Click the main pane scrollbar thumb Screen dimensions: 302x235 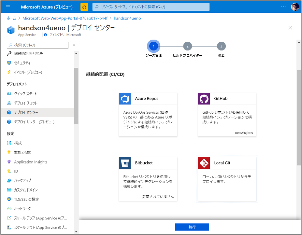point(299,117)
